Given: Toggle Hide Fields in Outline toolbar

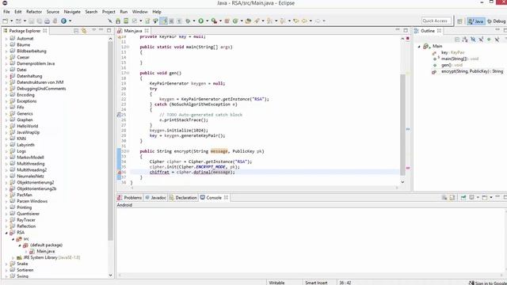Looking at the screenshot, I should [473, 40].
